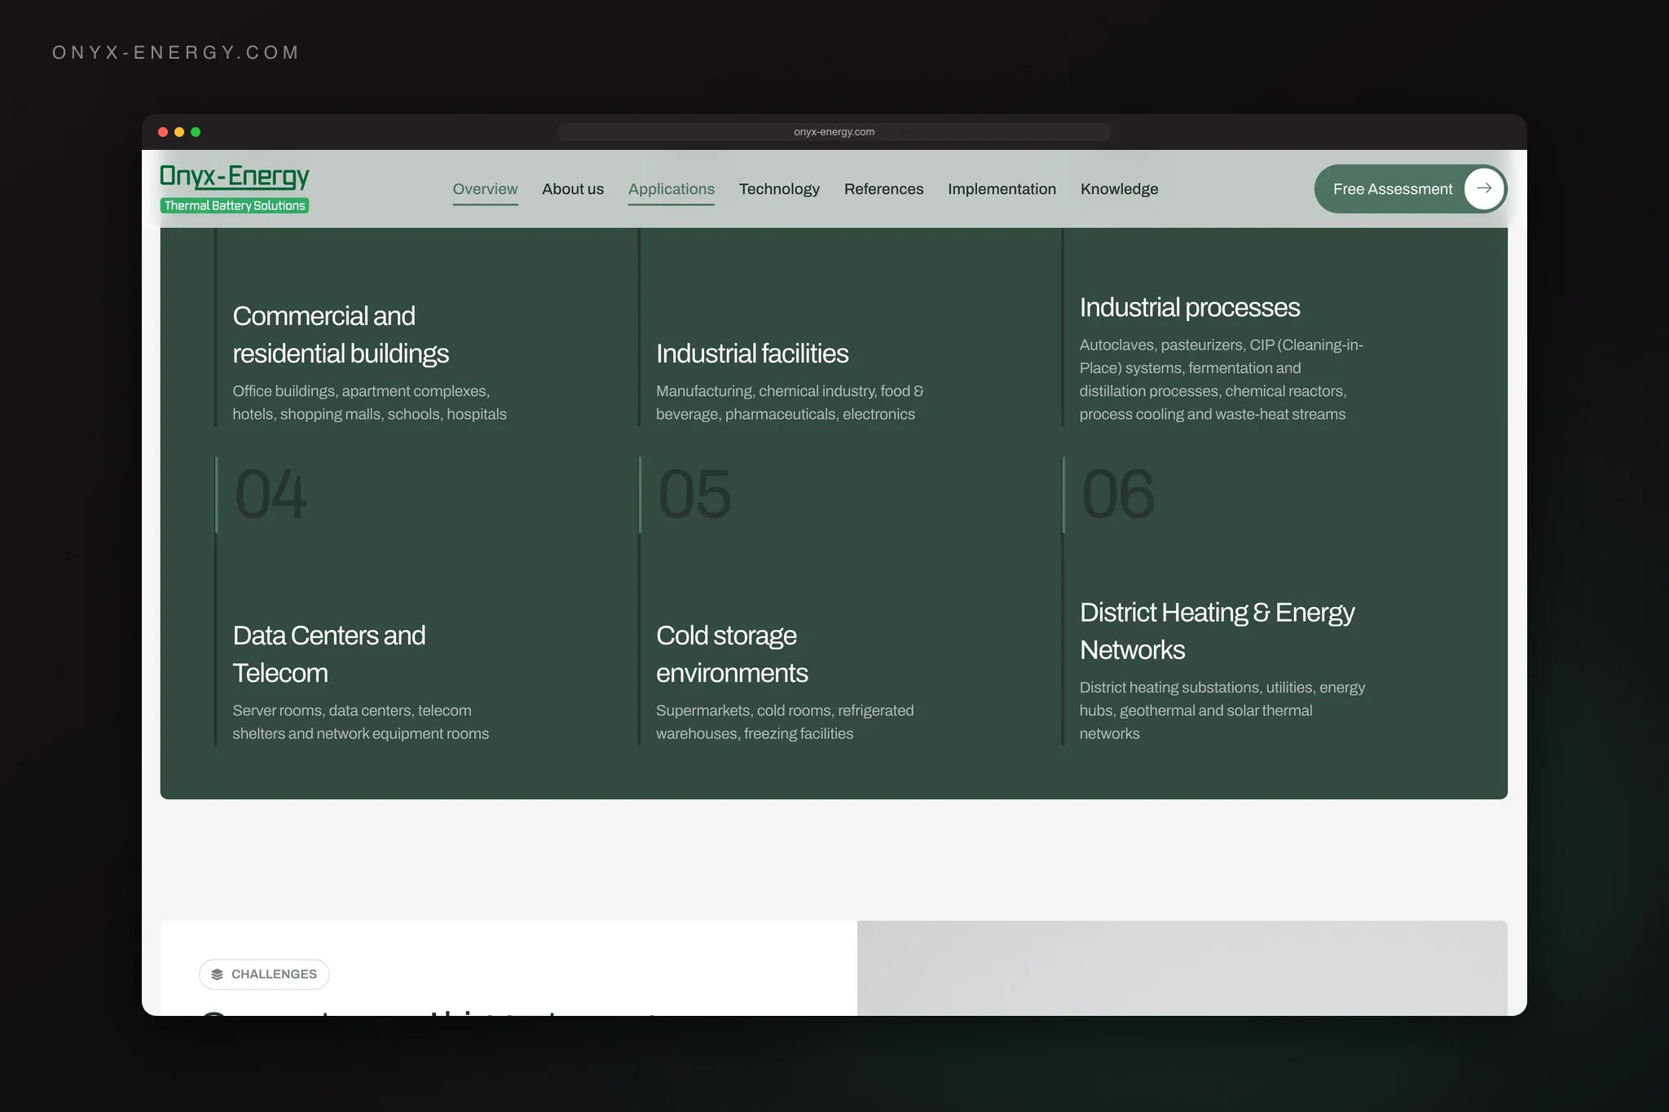Select the Industrial facilities heading

(x=752, y=354)
